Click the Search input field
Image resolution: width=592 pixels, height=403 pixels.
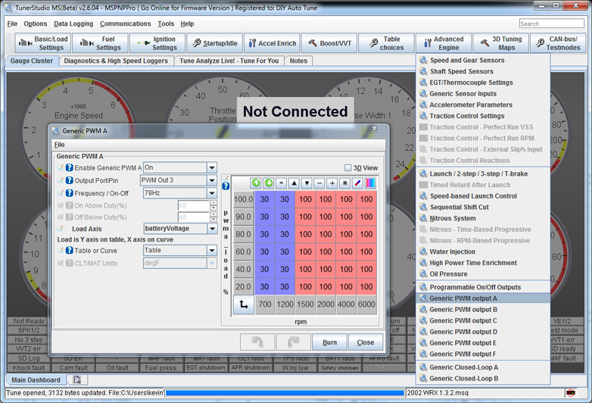[551, 23]
